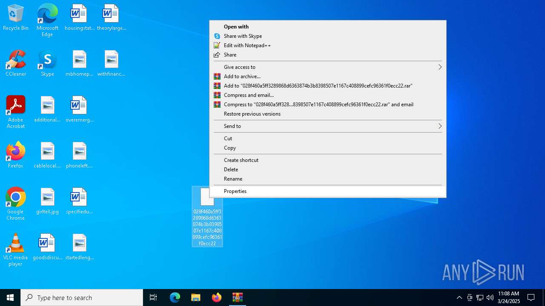This screenshot has height=306, width=545.
Task: Click Share in the context menu
Action: [x=328, y=55]
